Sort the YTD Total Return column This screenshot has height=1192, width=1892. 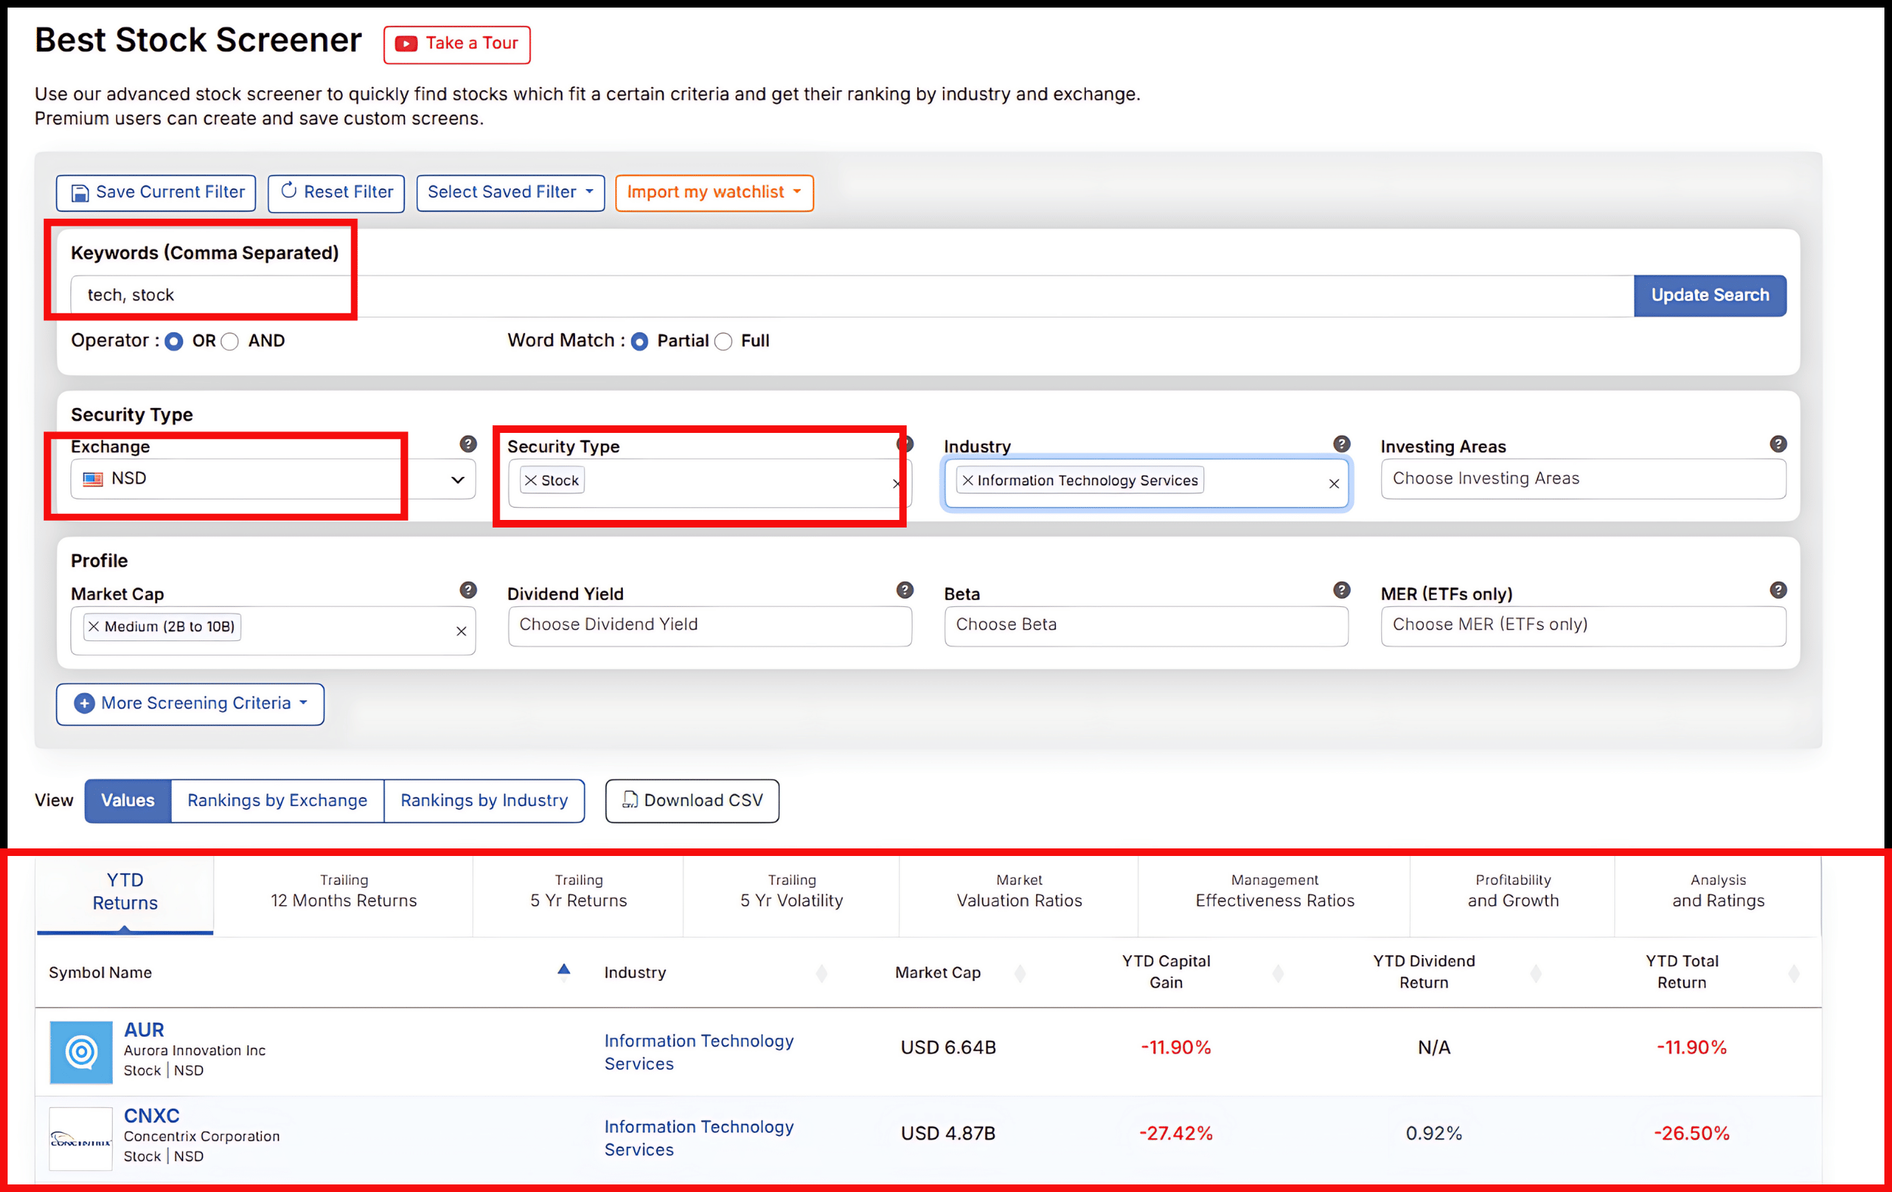tap(1794, 973)
